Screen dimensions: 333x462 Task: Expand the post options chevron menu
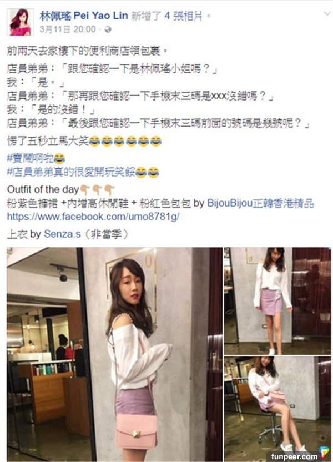click(x=326, y=13)
